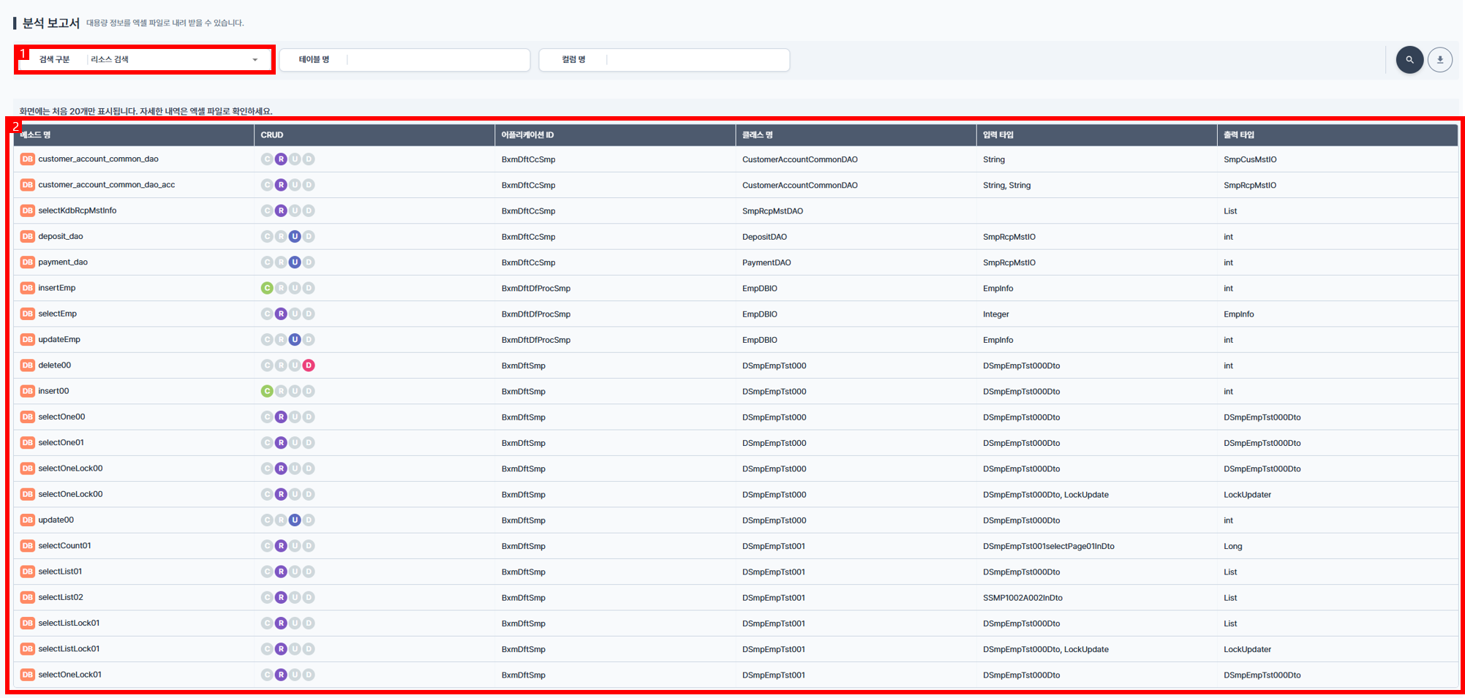The height and width of the screenshot is (698, 1465).
Task: Click DB icon of customer_account_common_dao row
Action: (28, 159)
